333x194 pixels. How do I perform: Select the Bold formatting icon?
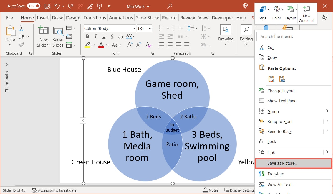tap(87, 36)
